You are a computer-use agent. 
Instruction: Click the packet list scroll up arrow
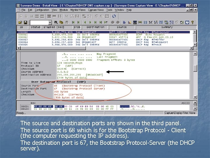195,32
